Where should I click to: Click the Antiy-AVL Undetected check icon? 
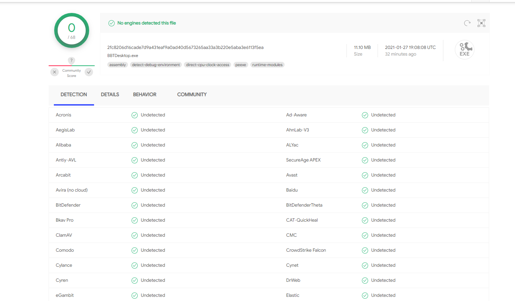tap(135, 160)
